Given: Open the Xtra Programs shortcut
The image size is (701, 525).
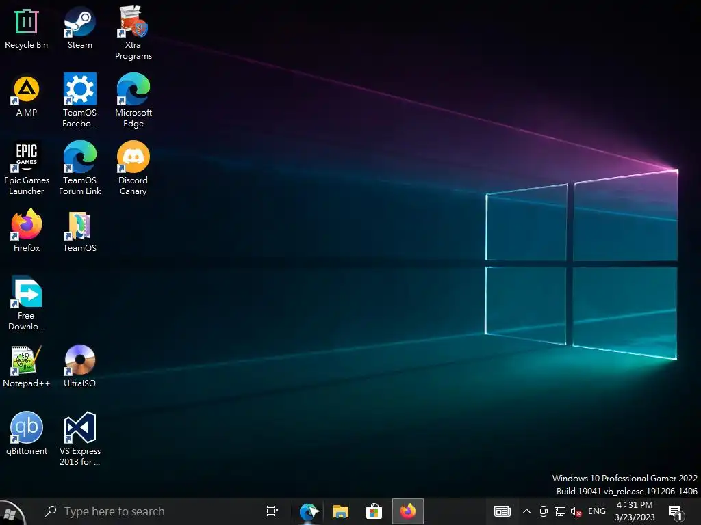Looking at the screenshot, I should pos(133,33).
